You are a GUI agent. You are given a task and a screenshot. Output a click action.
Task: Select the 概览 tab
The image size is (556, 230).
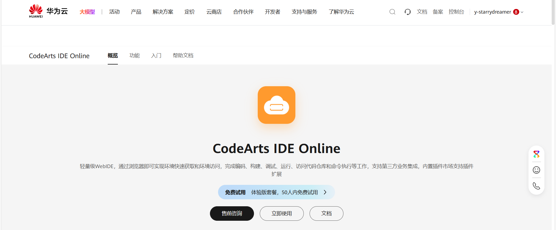(x=113, y=56)
